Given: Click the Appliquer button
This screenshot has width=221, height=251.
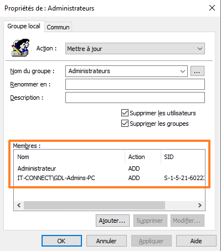Looking at the screenshot, I should coord(151,241).
